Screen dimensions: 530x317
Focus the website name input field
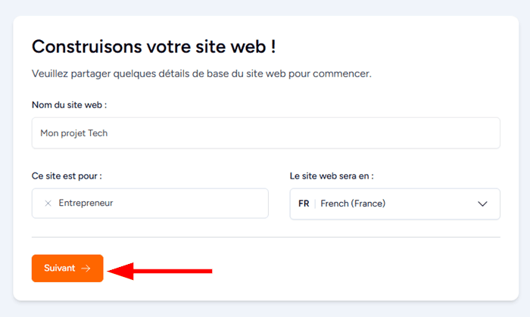(266, 133)
